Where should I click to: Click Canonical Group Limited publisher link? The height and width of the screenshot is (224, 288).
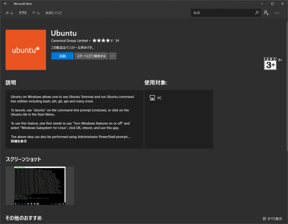pos(69,41)
